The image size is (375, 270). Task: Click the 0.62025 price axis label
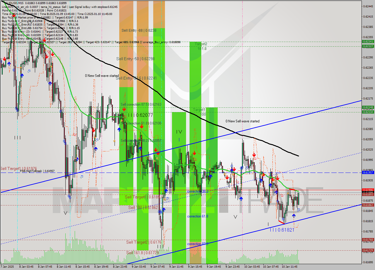[x=368, y=150]
